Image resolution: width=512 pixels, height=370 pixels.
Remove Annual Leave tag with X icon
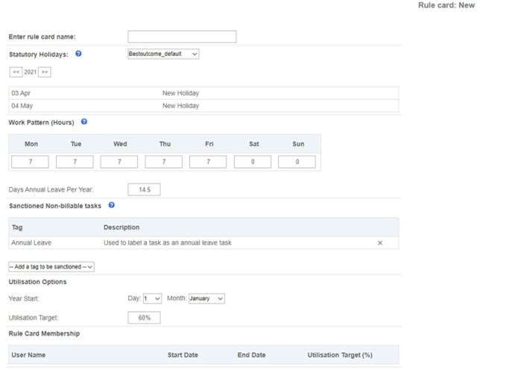click(x=380, y=243)
